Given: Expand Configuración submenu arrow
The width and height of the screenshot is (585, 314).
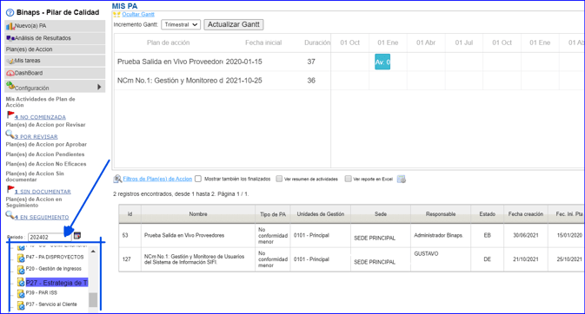Looking at the screenshot, I should (x=99, y=87).
